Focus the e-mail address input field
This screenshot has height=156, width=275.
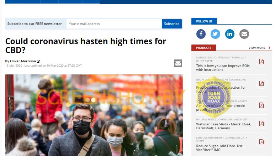click(114, 24)
